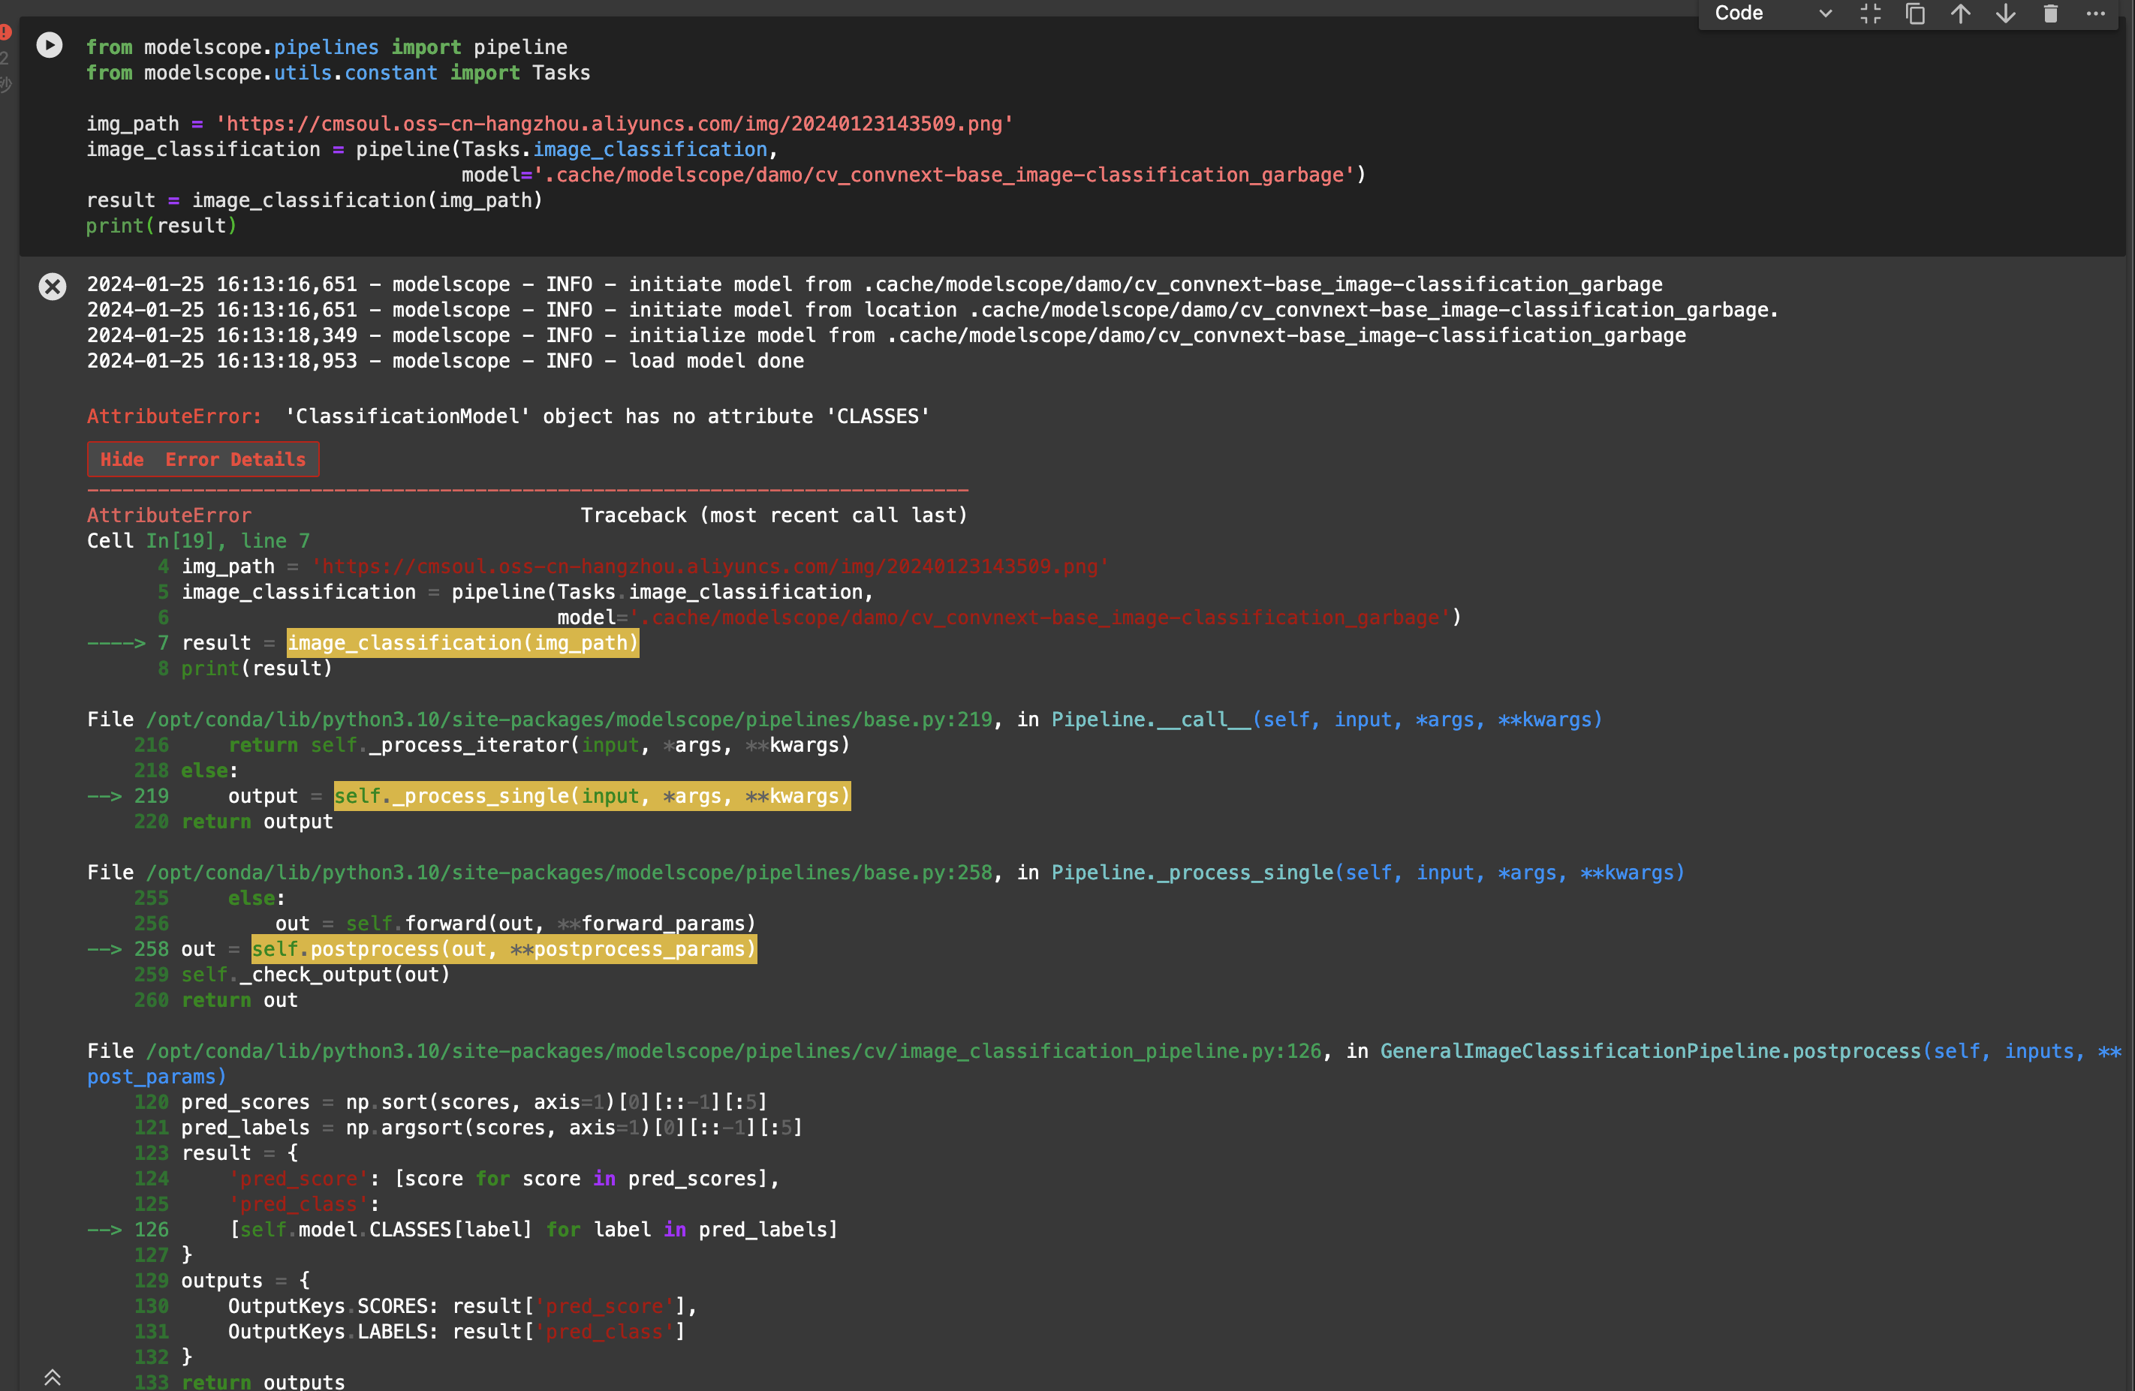The height and width of the screenshot is (1391, 2135).
Task: Click the Hide Error Details button
Action: pos(203,459)
